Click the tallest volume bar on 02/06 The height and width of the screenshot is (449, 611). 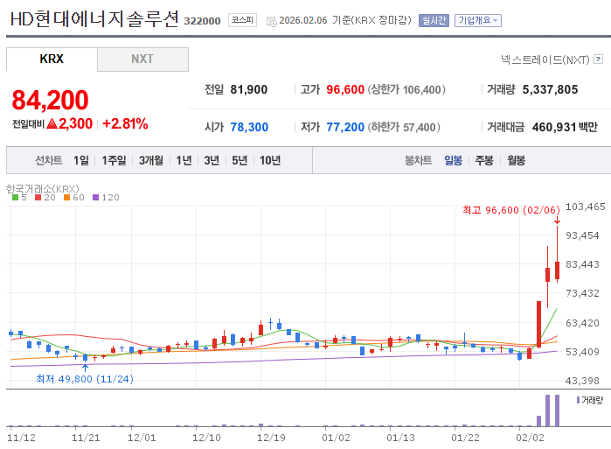[557, 410]
